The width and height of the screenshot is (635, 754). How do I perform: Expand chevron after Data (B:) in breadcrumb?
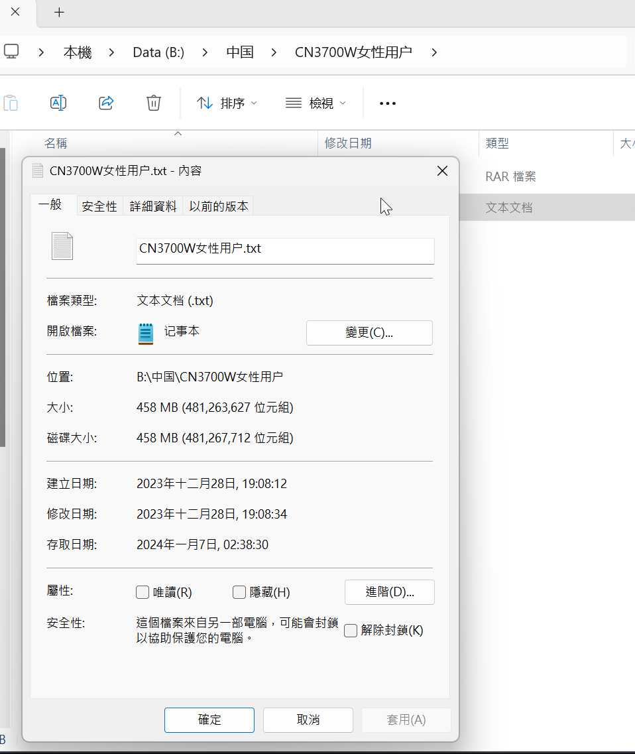(205, 52)
